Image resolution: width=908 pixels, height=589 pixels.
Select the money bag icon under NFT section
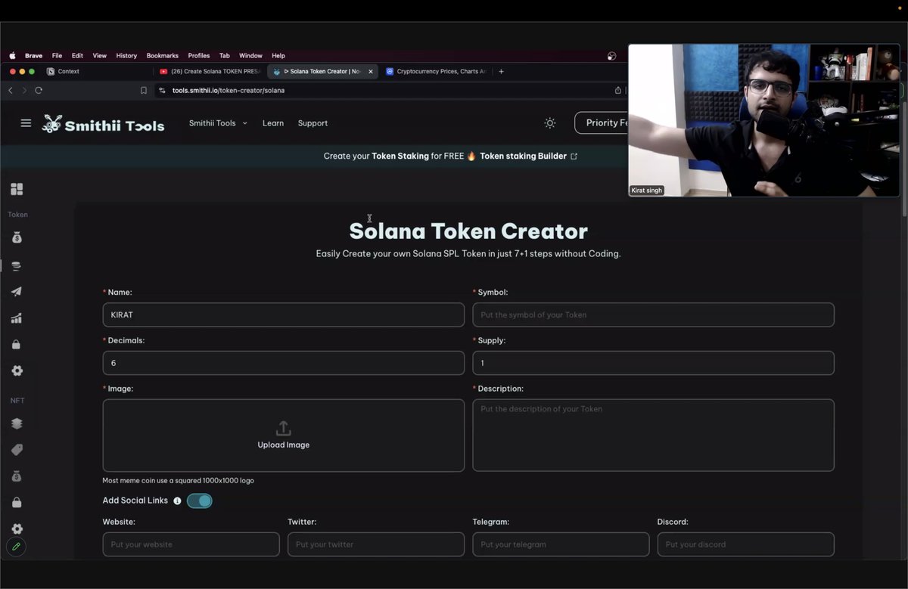click(17, 476)
